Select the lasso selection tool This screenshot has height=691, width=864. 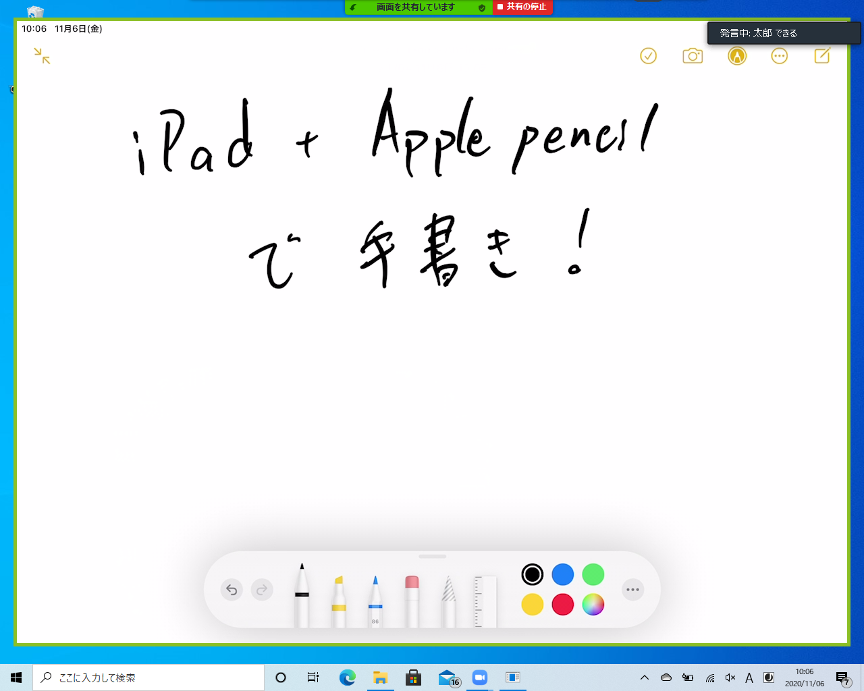tap(448, 601)
